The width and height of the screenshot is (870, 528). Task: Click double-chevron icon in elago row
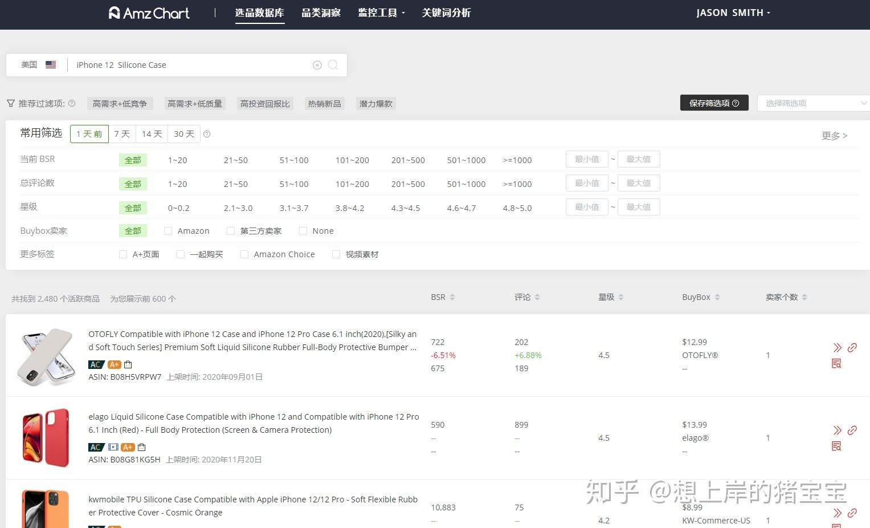(837, 430)
